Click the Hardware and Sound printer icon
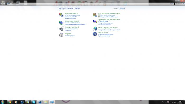This screenshot has width=185, height=104. [61, 29]
